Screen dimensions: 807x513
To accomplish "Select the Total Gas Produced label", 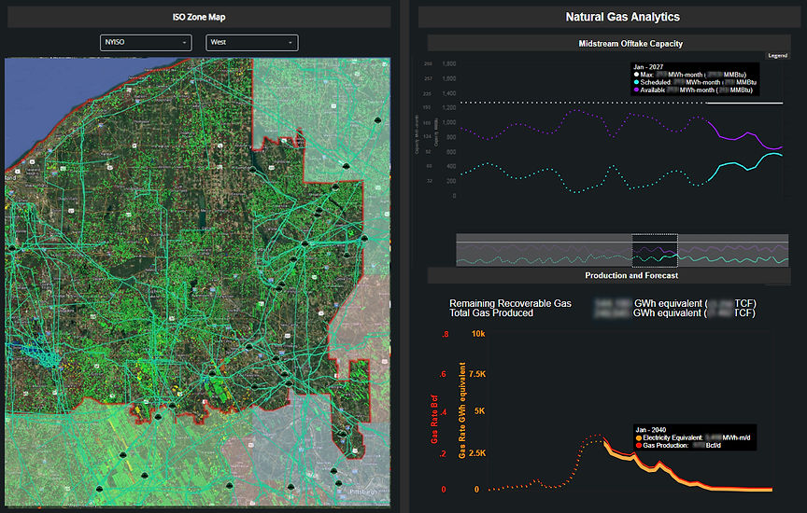I will [491, 313].
